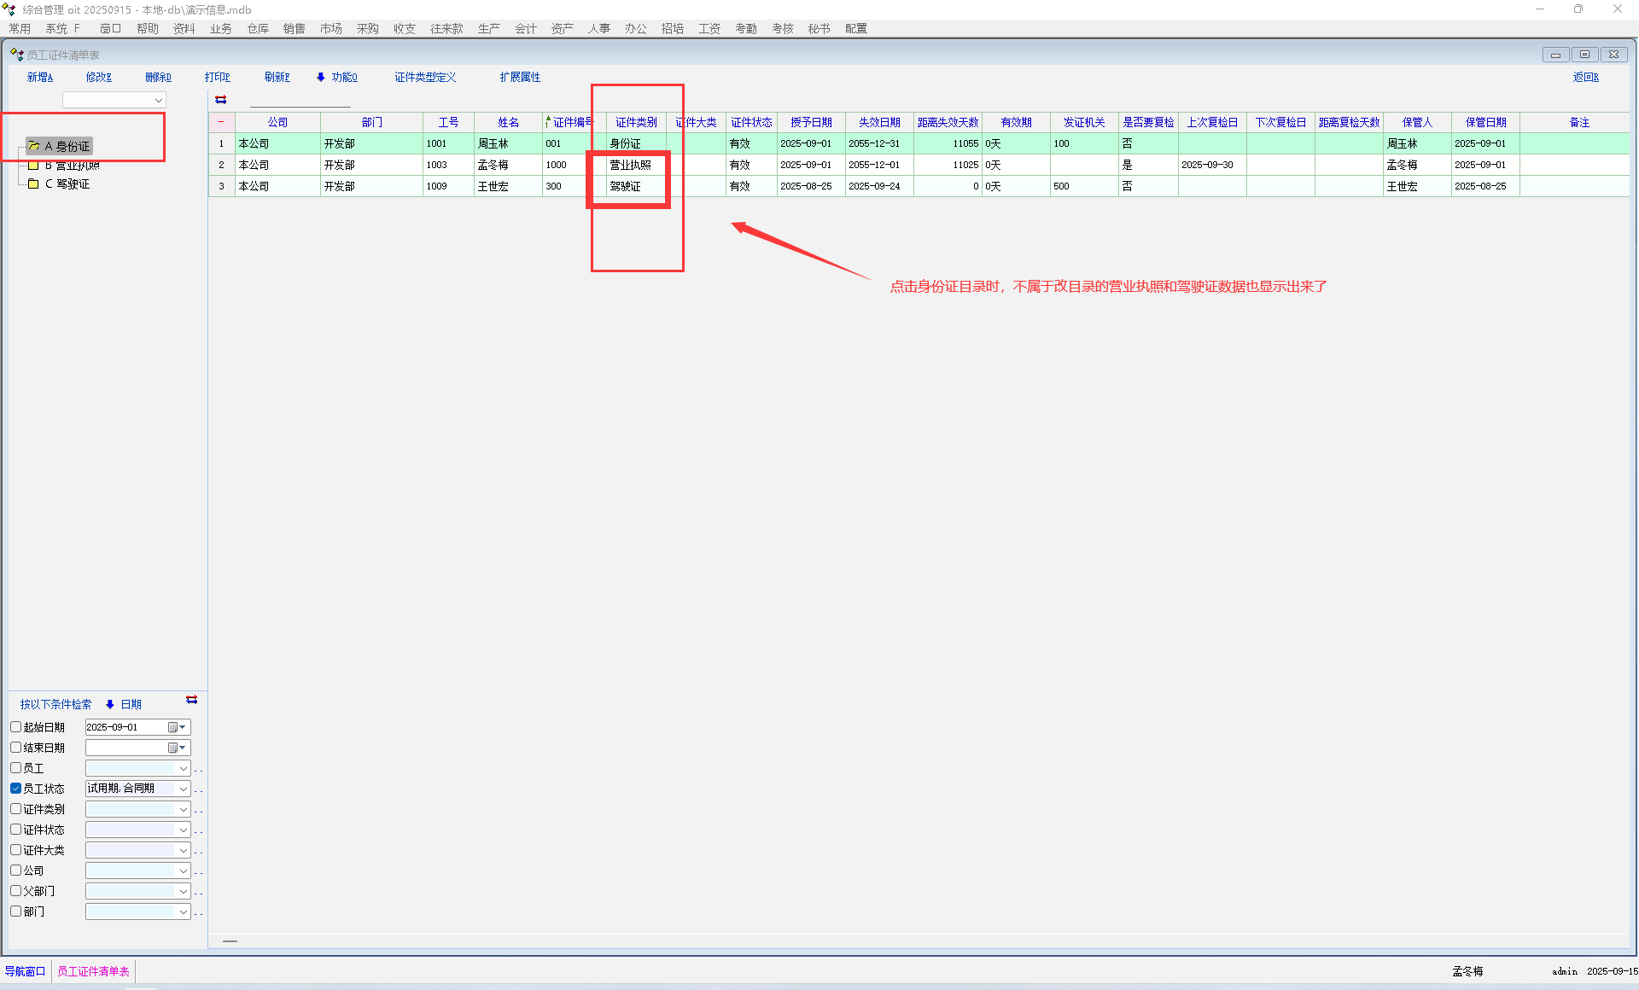Click the 证件类型定义 button
1639x990 pixels.
[425, 77]
